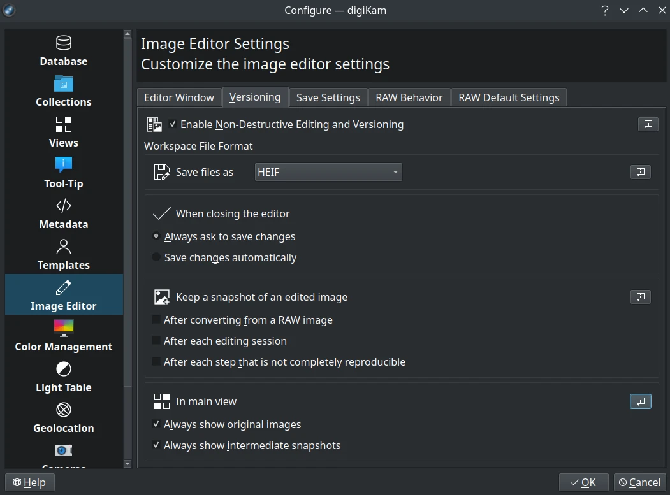Click the title bar down chevron

coord(623,10)
